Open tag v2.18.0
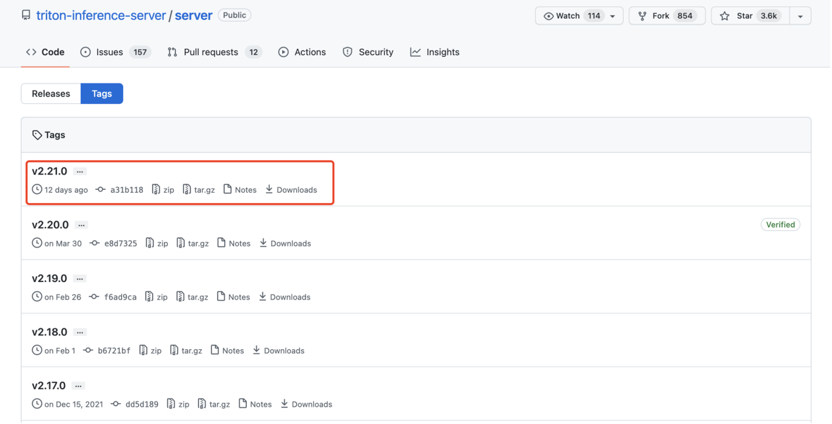Viewport: 832px width, 424px height. 50,332
